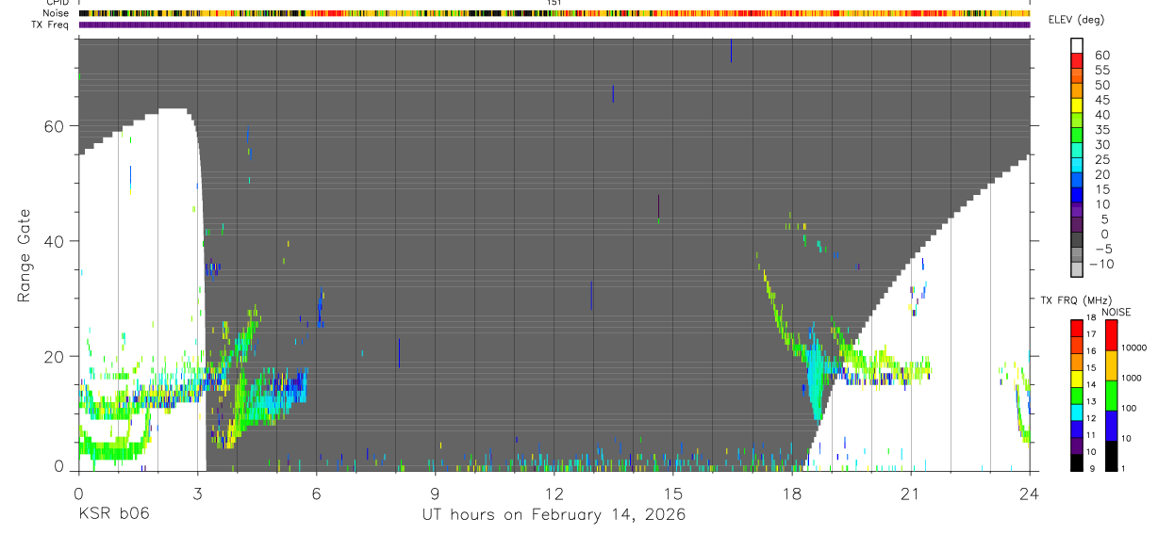Image resolution: width=1158 pixels, height=534 pixels.
Task: Click the ELEV colorbar label '45'
Action: point(1100,100)
